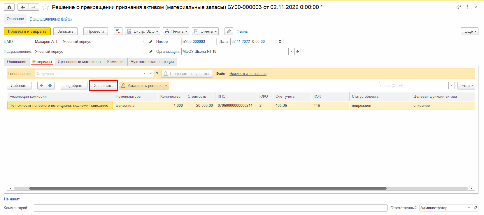This screenshot has width=484, height=215.
Task: Open the Отчеты dropdown menu
Action: click(205, 31)
